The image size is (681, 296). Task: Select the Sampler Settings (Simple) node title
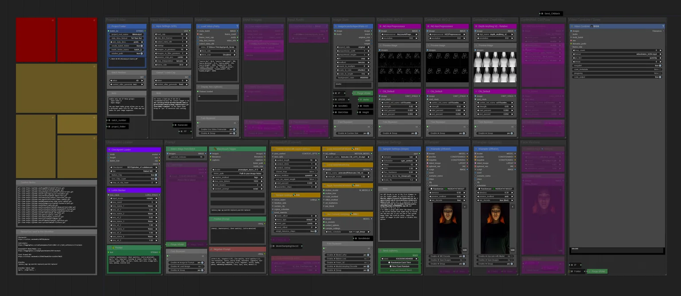[396, 149]
